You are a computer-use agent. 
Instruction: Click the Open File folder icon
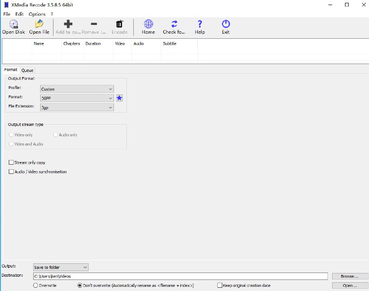click(x=39, y=24)
